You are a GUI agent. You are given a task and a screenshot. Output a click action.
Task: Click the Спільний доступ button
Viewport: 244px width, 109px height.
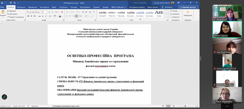pos(188,7)
